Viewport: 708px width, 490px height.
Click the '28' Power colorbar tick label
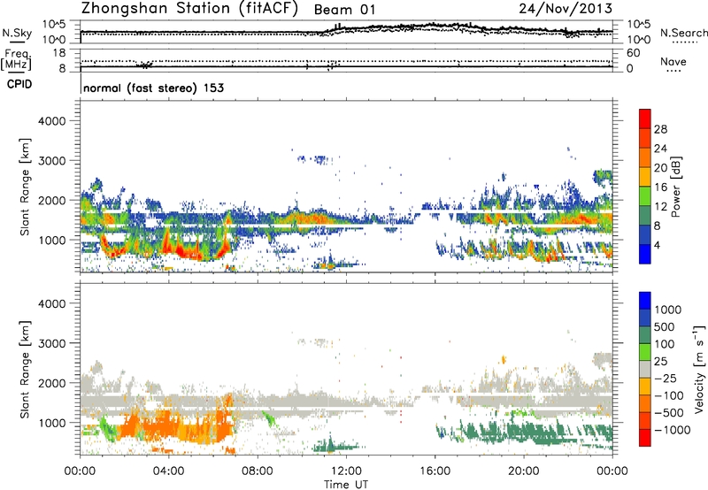tap(660, 129)
